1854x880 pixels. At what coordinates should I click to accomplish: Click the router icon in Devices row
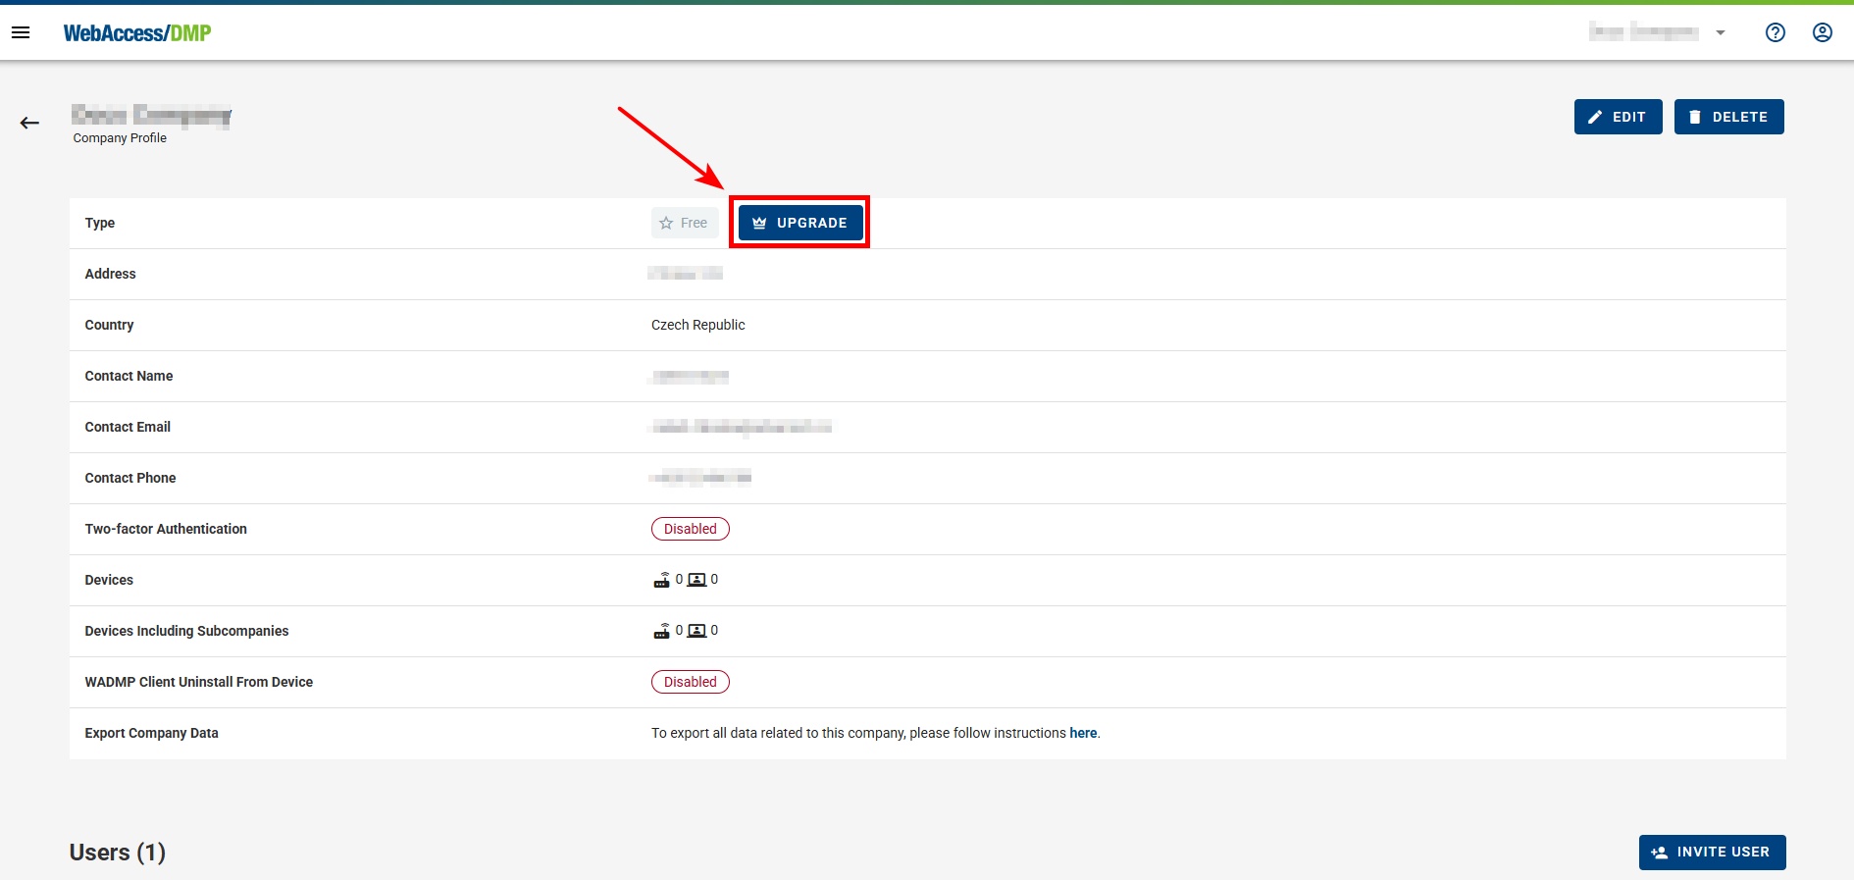[662, 580]
